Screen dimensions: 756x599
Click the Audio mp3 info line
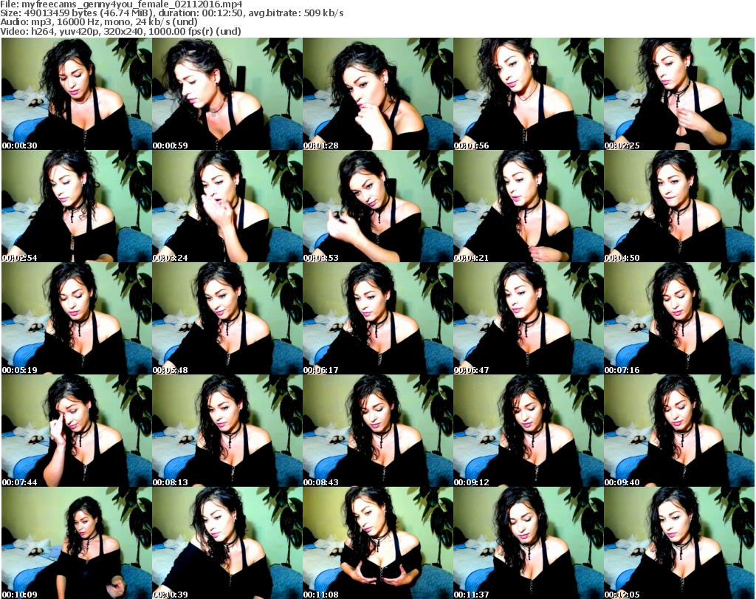pos(99,22)
